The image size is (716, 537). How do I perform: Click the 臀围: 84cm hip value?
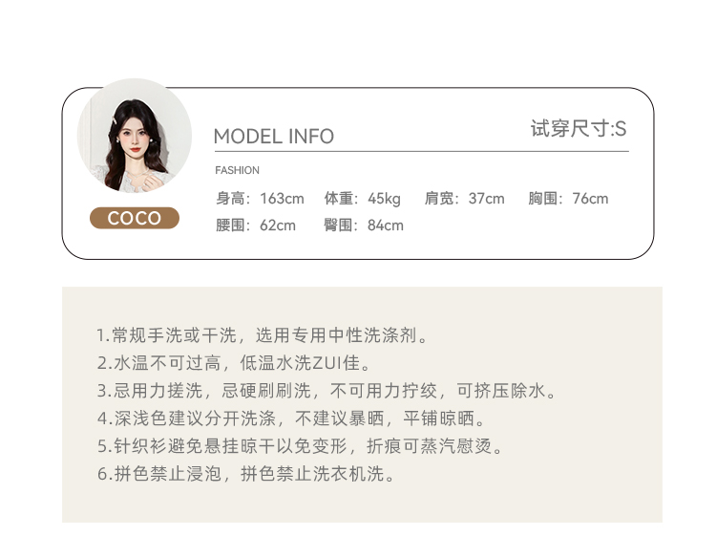point(364,226)
